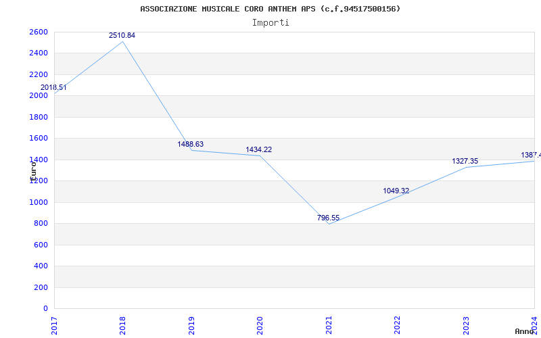Click the x-axis year 2021
541x338 pixels.
(x=329, y=325)
